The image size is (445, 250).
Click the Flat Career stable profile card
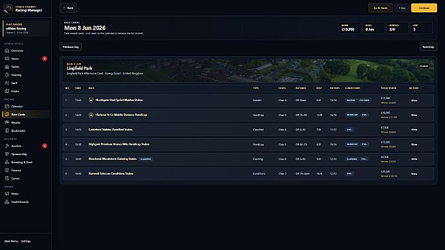26,28
